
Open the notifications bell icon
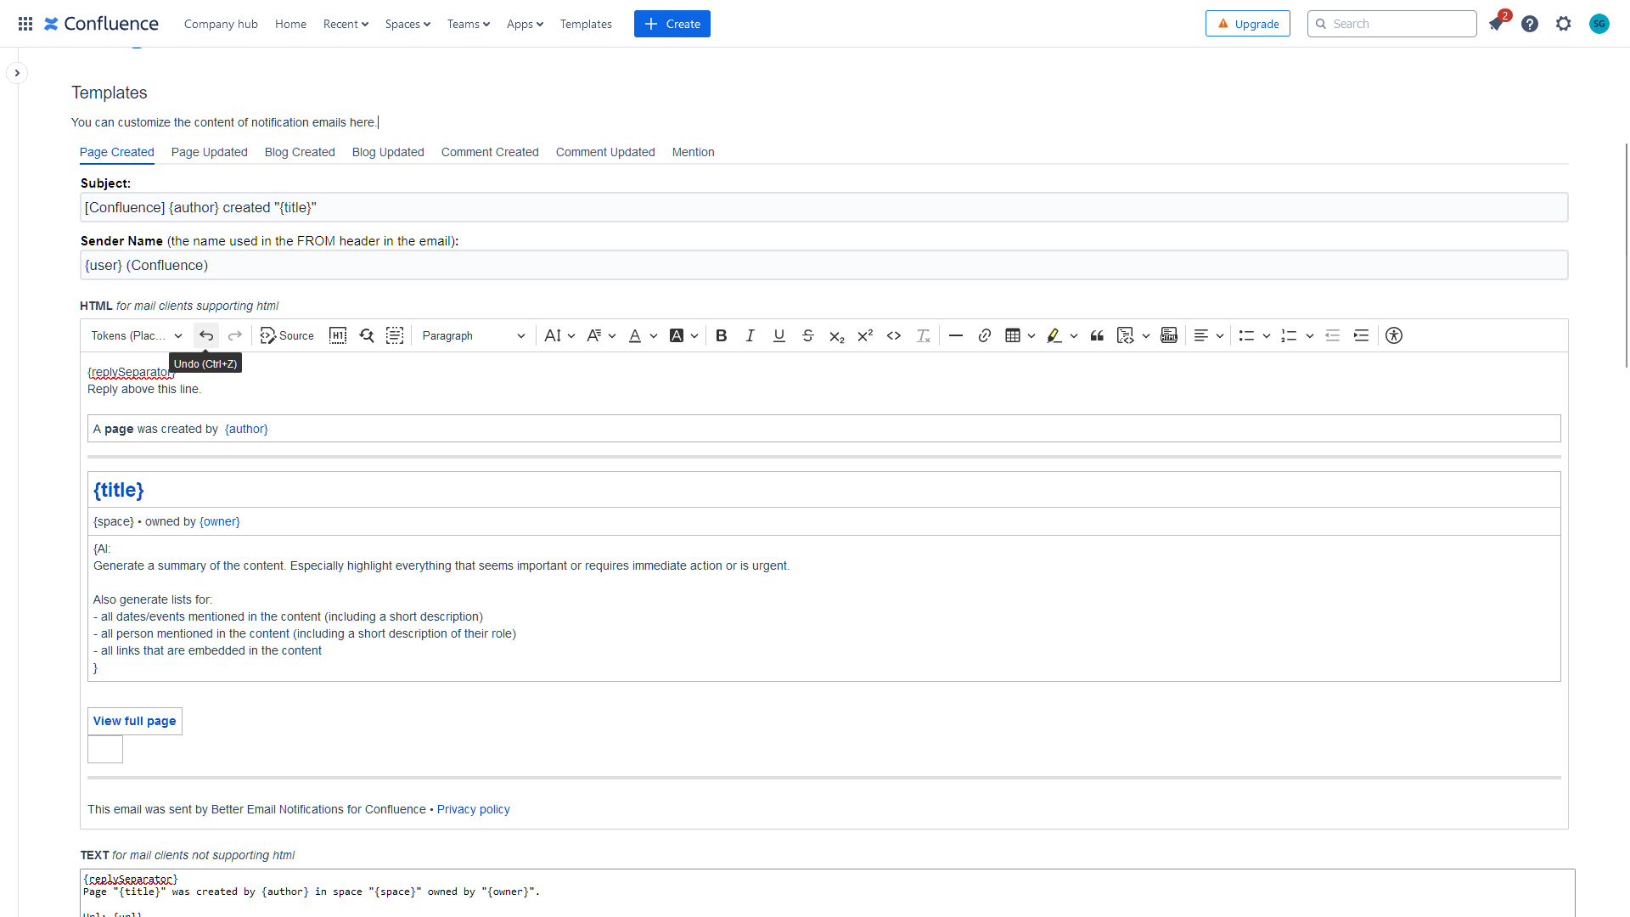coord(1496,24)
